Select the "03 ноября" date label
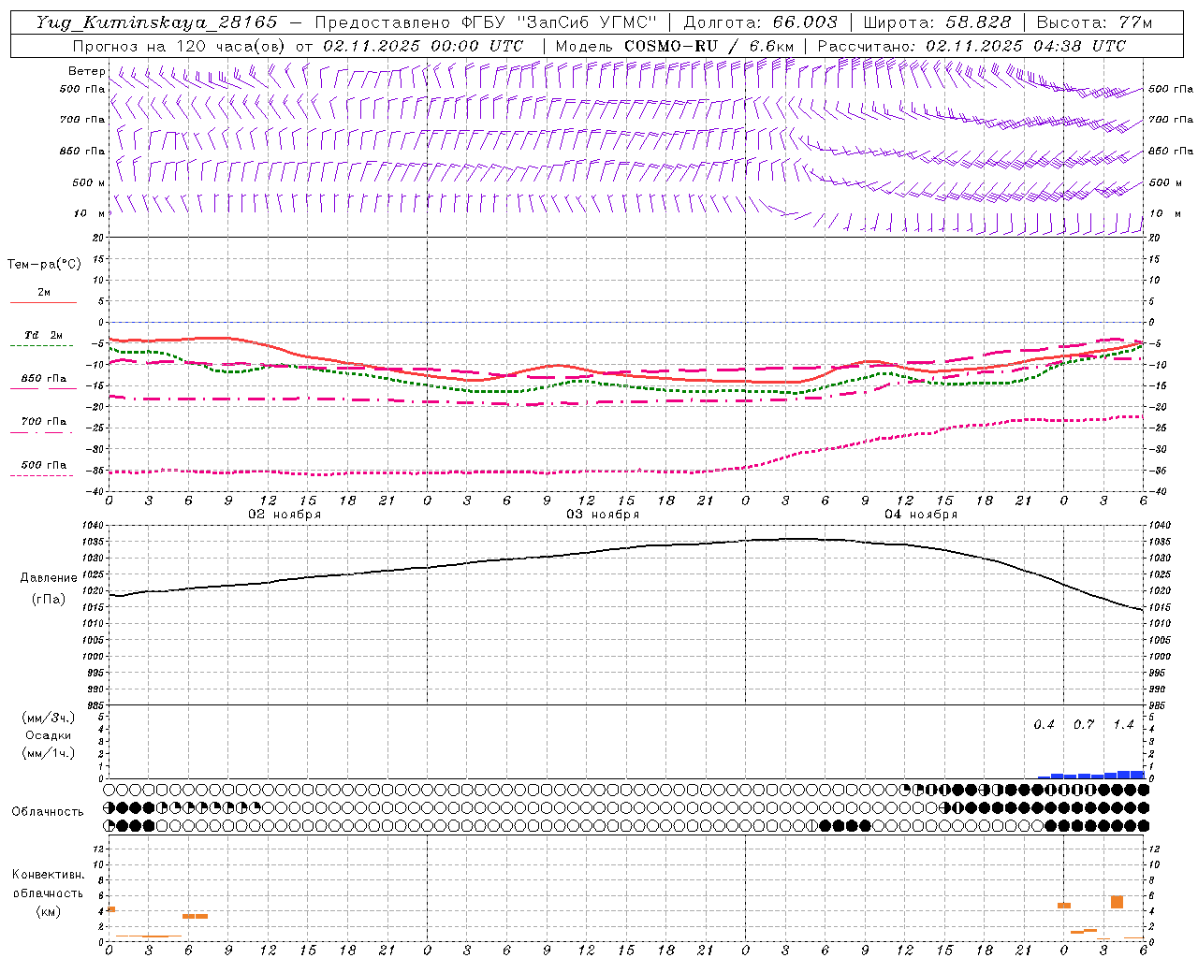This screenshot has height=958, width=1198. (603, 515)
